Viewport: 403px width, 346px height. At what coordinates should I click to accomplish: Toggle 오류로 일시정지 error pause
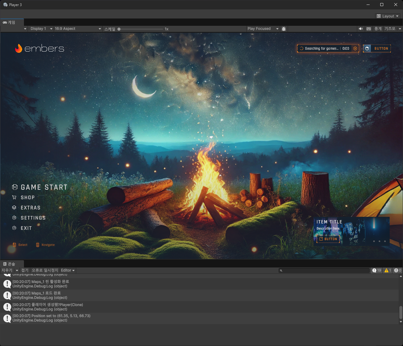pos(45,270)
